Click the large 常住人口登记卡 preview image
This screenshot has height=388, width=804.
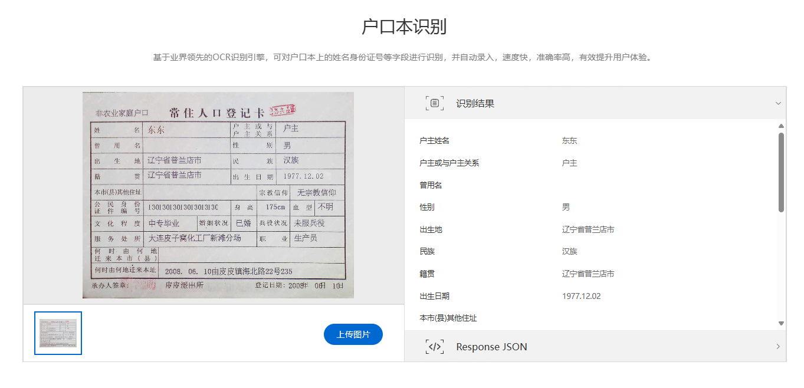[x=218, y=195]
